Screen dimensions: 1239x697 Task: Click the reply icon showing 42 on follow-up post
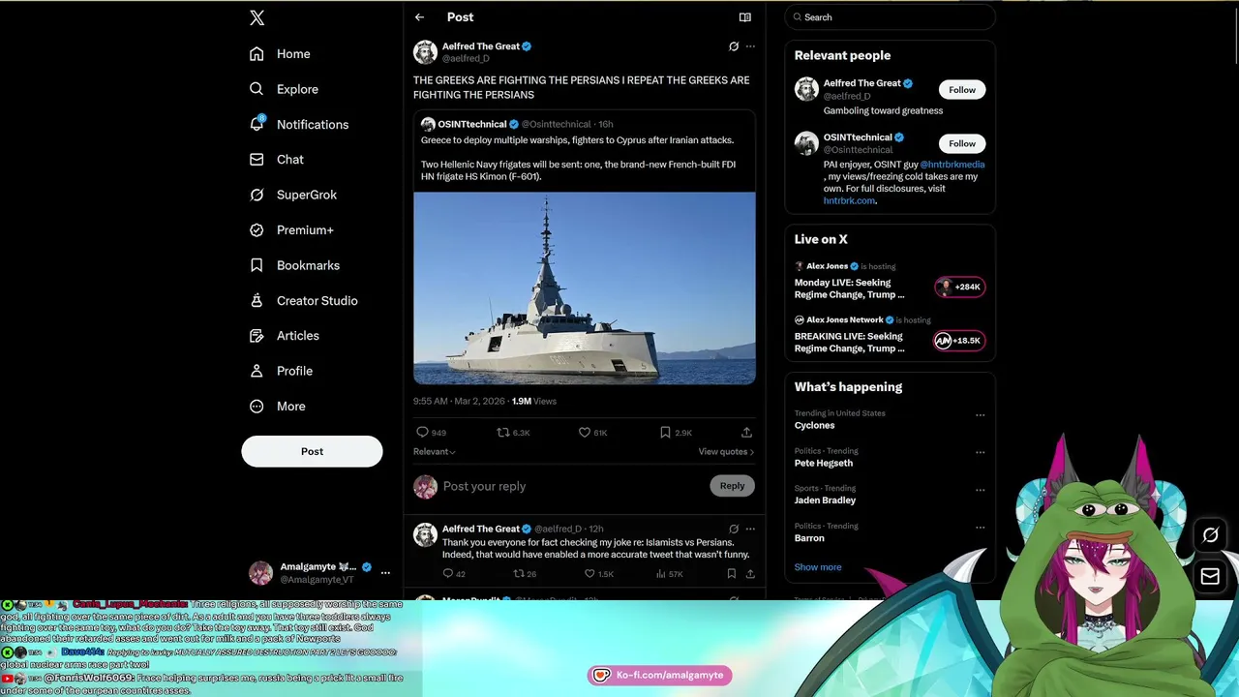coord(448,574)
